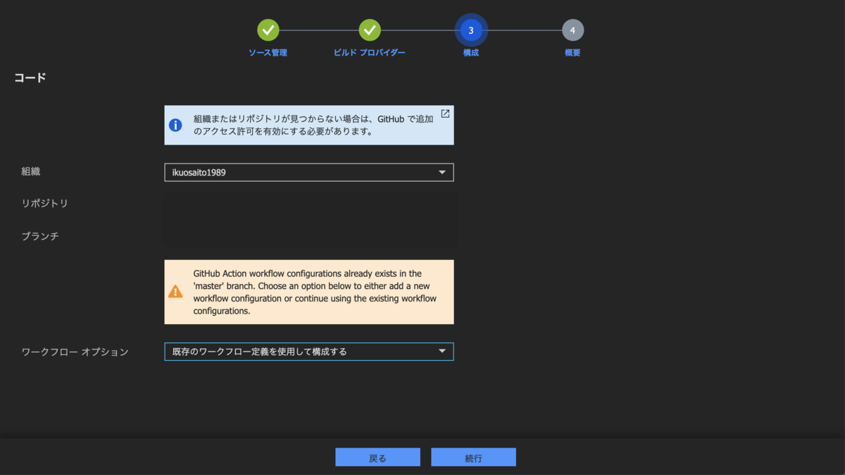Click the ブランチ field label

(x=40, y=236)
